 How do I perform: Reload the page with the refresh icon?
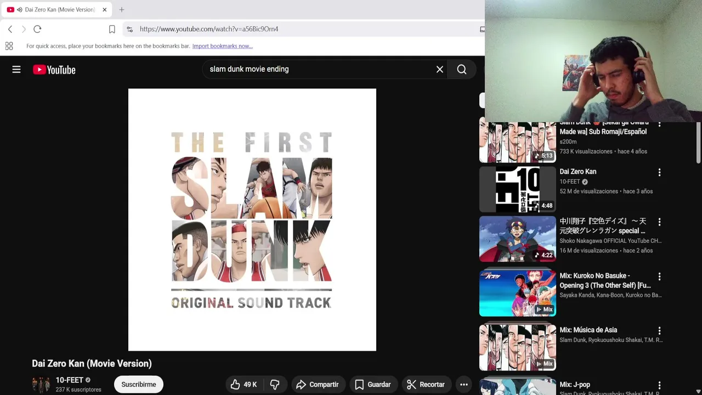(x=37, y=29)
